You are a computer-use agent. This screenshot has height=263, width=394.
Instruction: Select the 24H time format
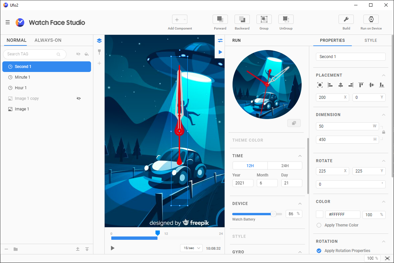coord(285,166)
